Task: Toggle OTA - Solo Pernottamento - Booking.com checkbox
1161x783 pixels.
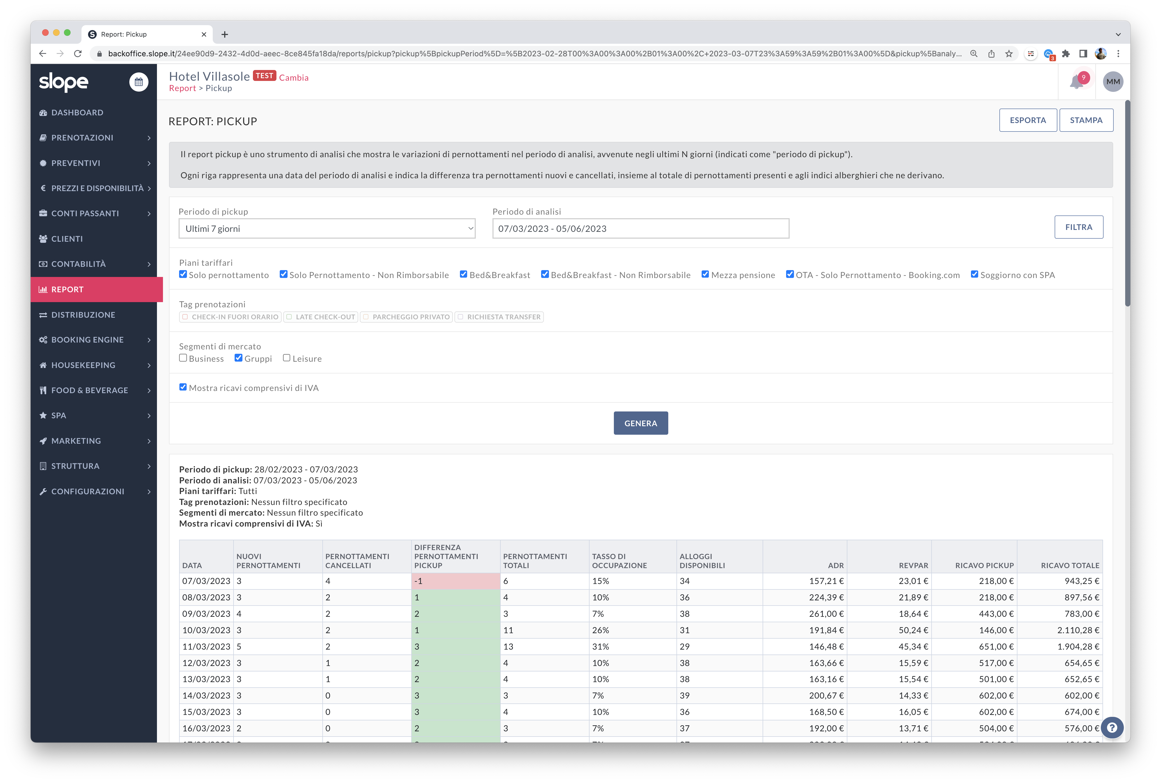Action: pos(789,274)
